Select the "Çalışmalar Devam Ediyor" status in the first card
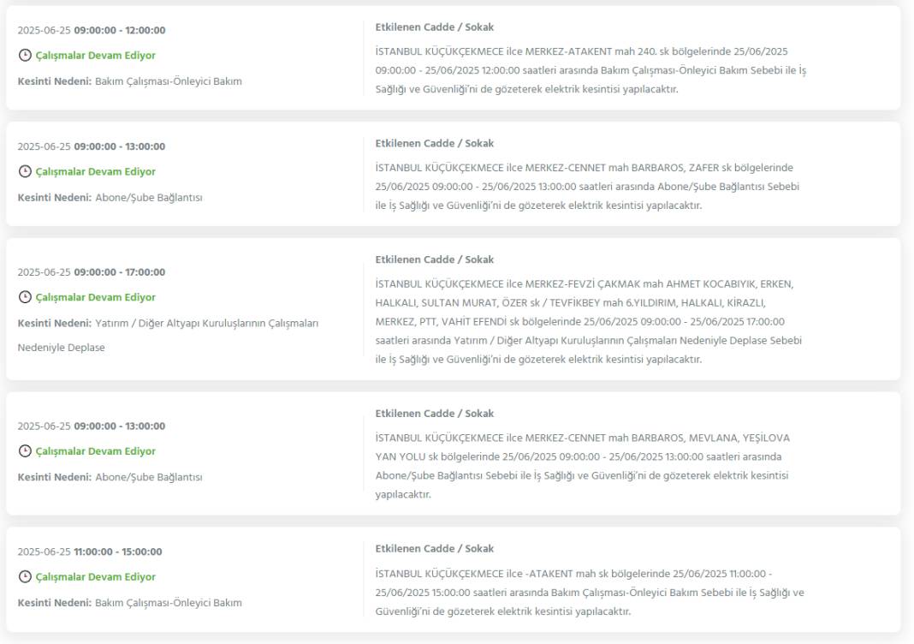 tap(96, 56)
